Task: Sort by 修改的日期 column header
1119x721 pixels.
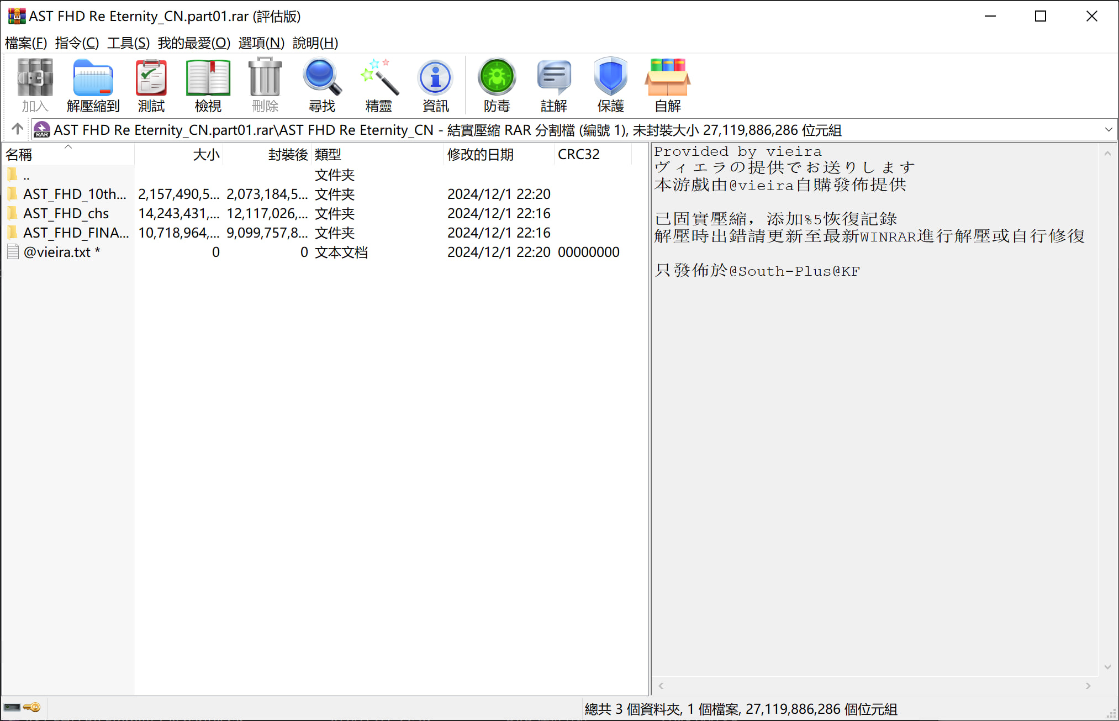Action: (480, 155)
